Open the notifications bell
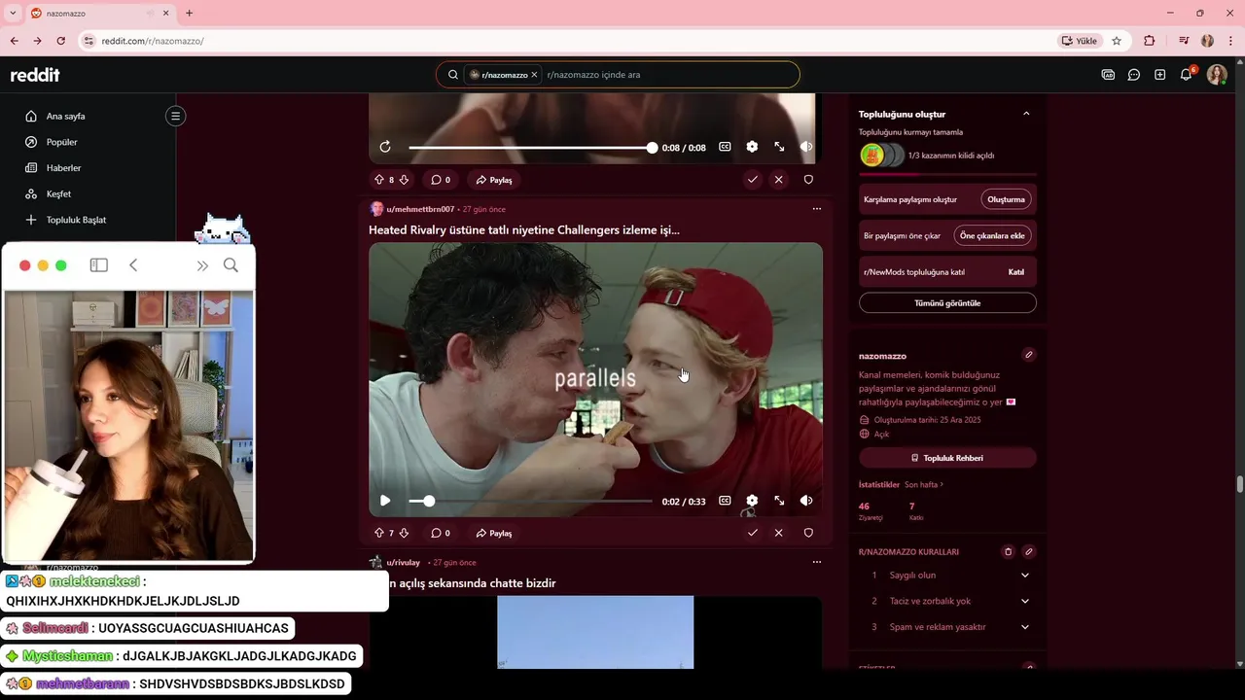 click(1187, 75)
